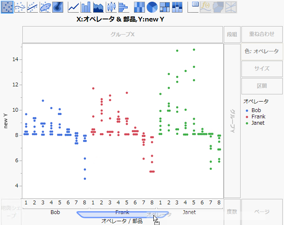
Task: Click the 度数 drop zone
Action: coord(232,212)
